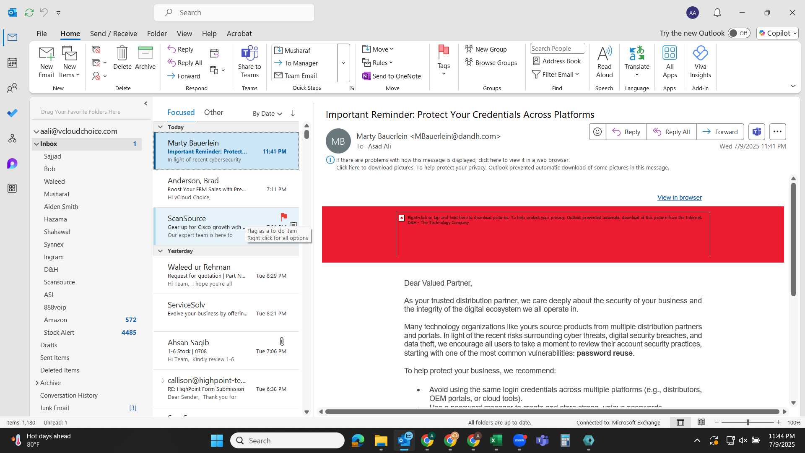This screenshot has height=453, width=805.
Task: Click the Send/Receive All Folders icon
Action: [x=29, y=13]
